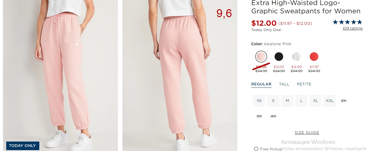Viewport: 368px width, 151px height.
Task: Click the five-star rating icons
Action: (347, 22)
